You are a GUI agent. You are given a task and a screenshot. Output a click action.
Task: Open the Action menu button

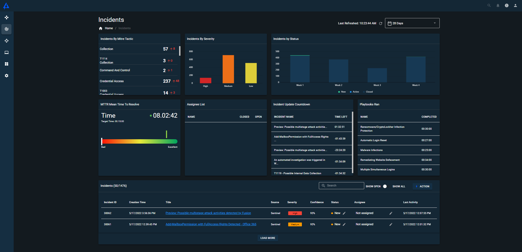[422, 186]
